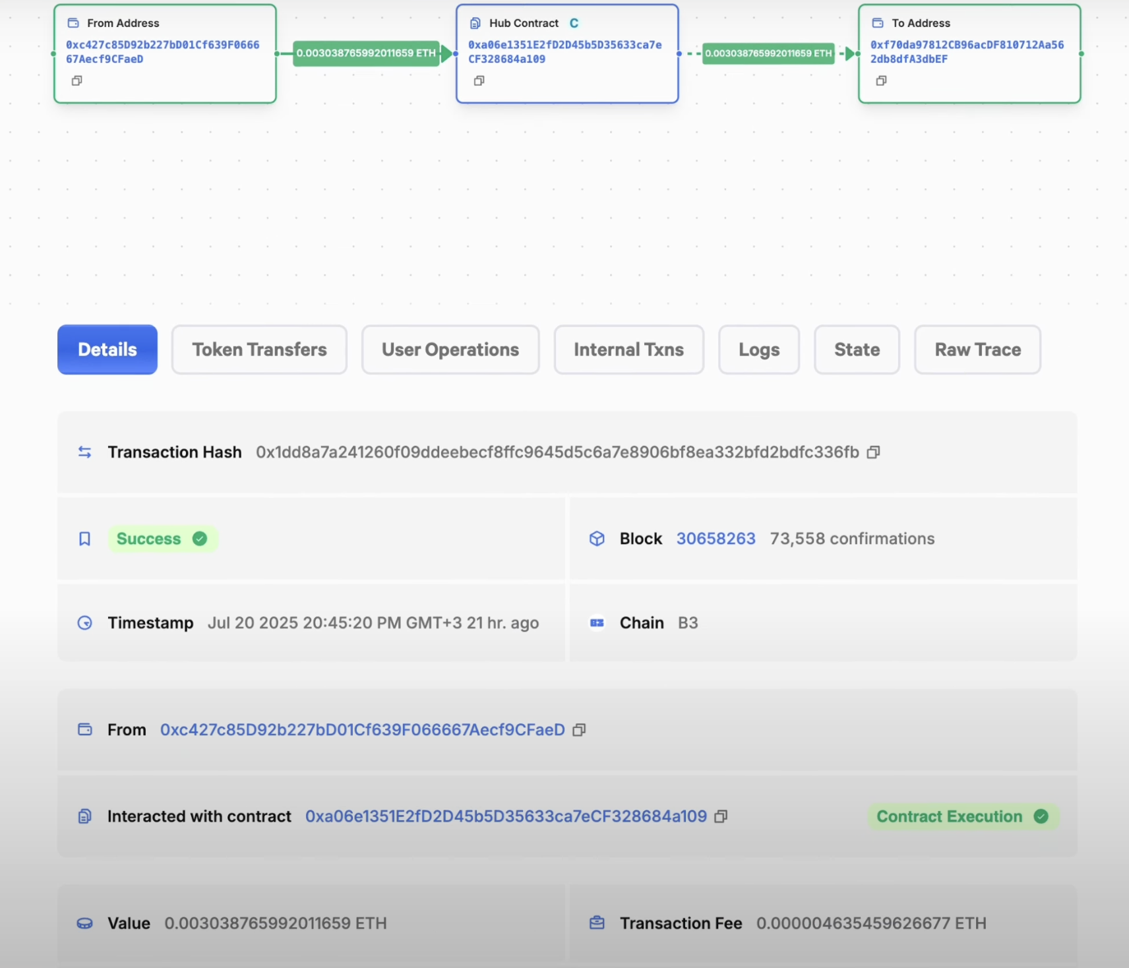Click the Transaction Hash arrows icon
The width and height of the screenshot is (1129, 968).
[x=84, y=452]
